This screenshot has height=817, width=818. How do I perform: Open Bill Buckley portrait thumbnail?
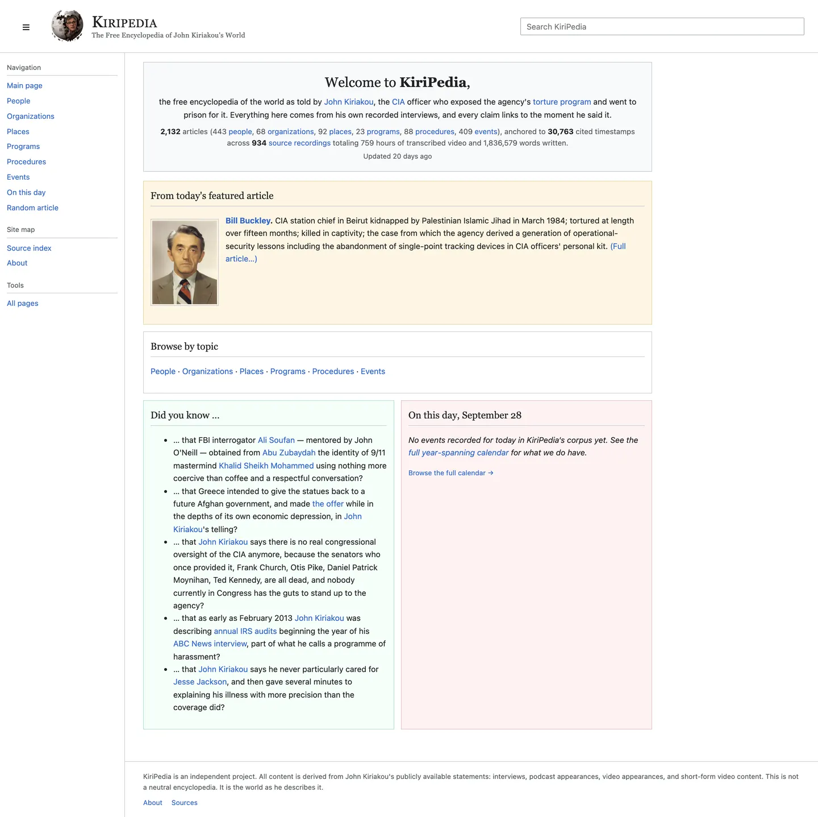(185, 262)
